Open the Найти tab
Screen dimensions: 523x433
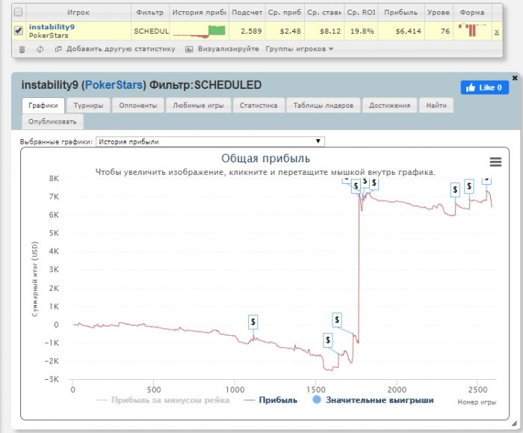[x=436, y=105]
